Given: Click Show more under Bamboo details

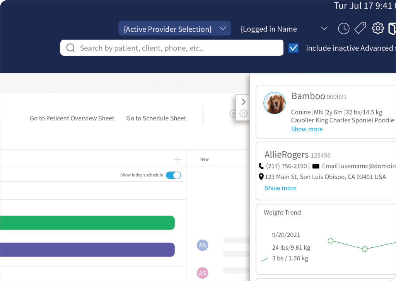Looking at the screenshot, I should point(307,129).
